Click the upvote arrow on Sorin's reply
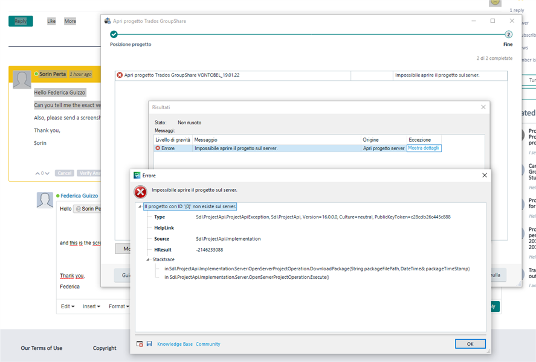The image size is (536, 362). pos(37,173)
